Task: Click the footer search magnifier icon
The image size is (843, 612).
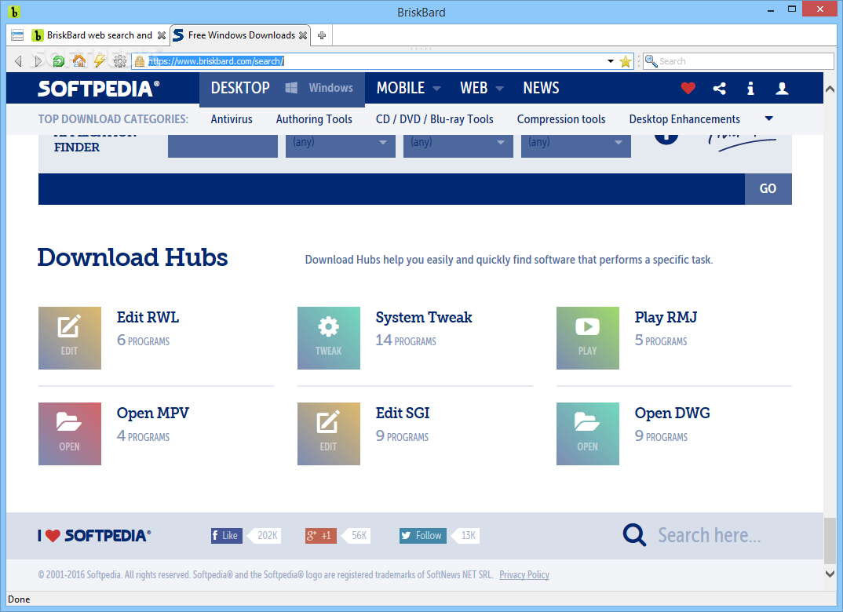Action: click(634, 535)
